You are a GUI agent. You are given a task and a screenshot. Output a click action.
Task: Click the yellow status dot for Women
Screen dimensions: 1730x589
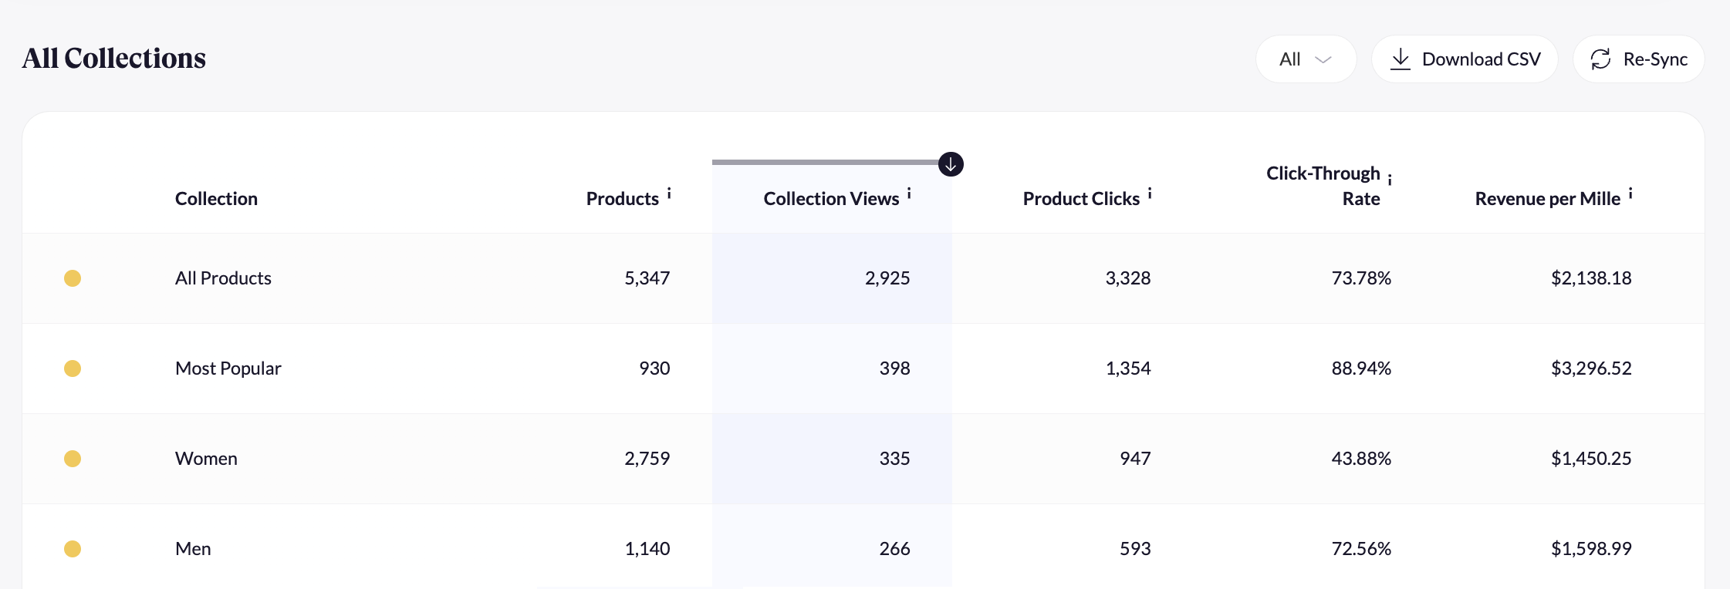(73, 459)
